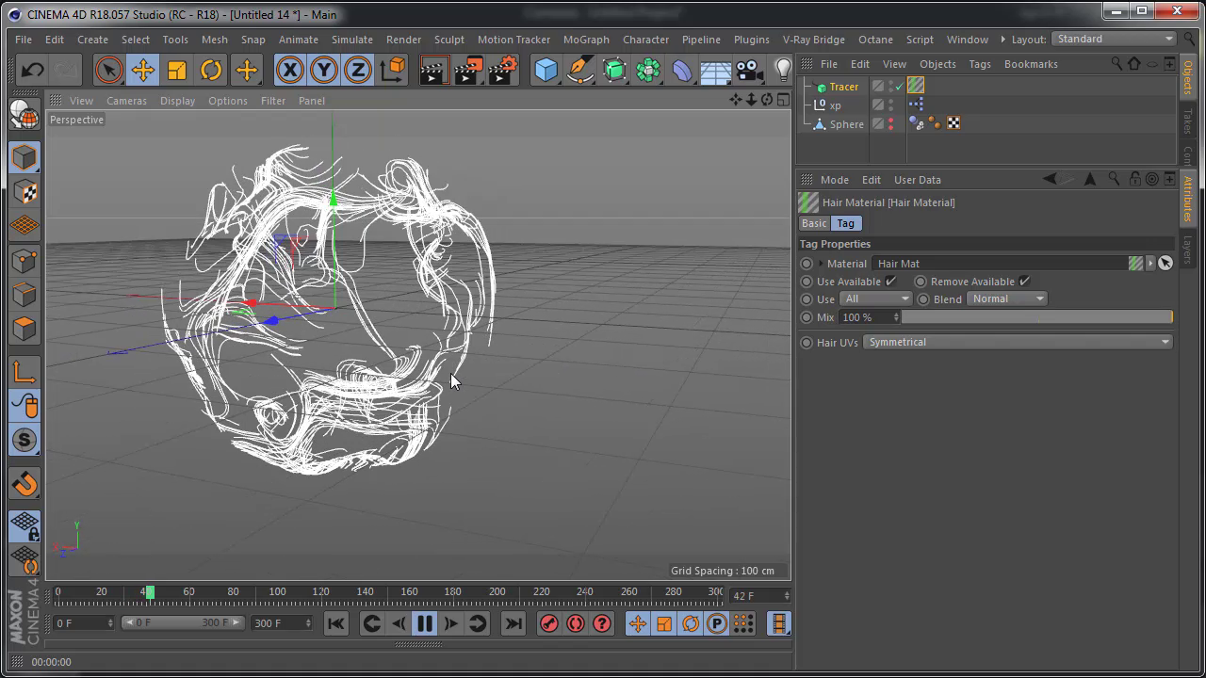This screenshot has height=678, width=1206.
Task: Open the Bend deformer icon
Action: coord(681,70)
